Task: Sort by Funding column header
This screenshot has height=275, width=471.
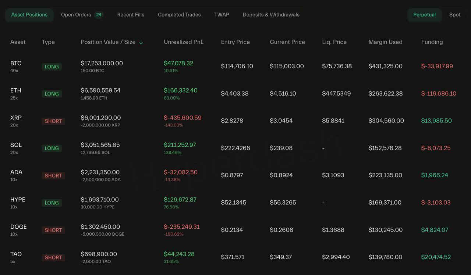Action: coord(432,42)
